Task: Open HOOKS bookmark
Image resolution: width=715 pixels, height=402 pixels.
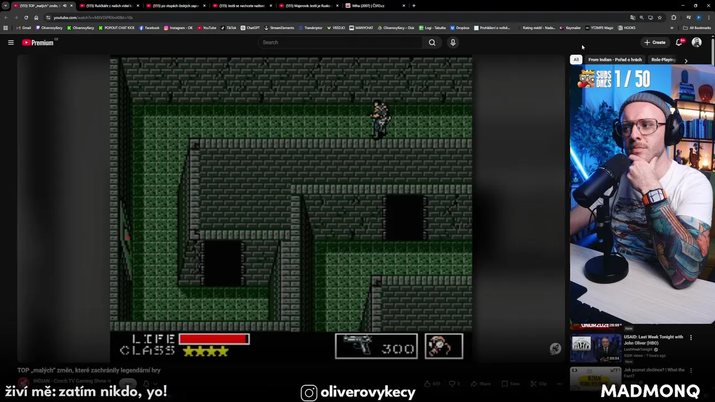Action: (627, 28)
